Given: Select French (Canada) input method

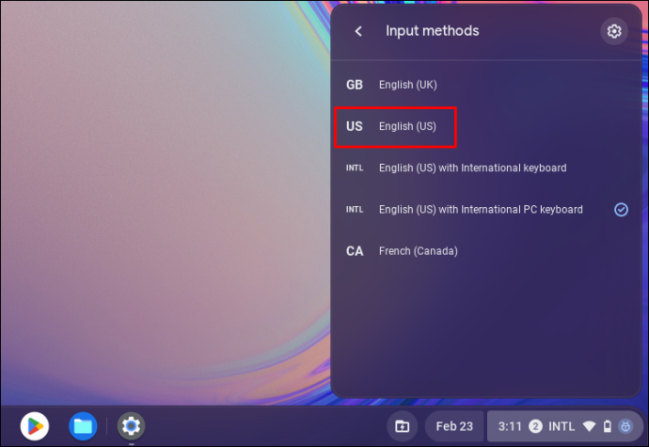Looking at the screenshot, I should [x=486, y=251].
